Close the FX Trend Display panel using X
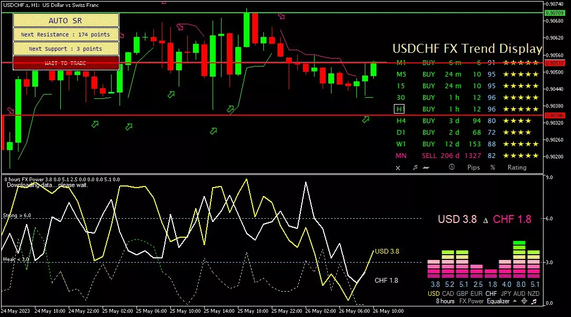 398,167
